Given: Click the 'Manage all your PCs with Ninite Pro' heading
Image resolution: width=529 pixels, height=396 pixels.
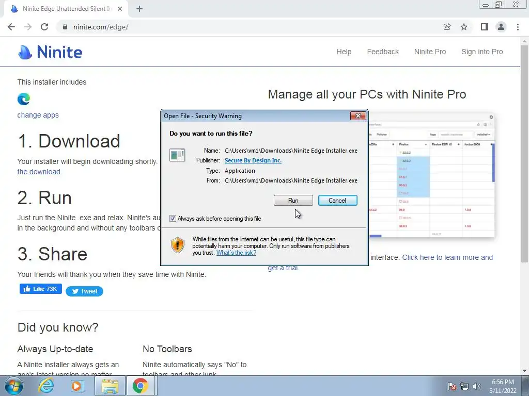Looking at the screenshot, I should click(367, 94).
